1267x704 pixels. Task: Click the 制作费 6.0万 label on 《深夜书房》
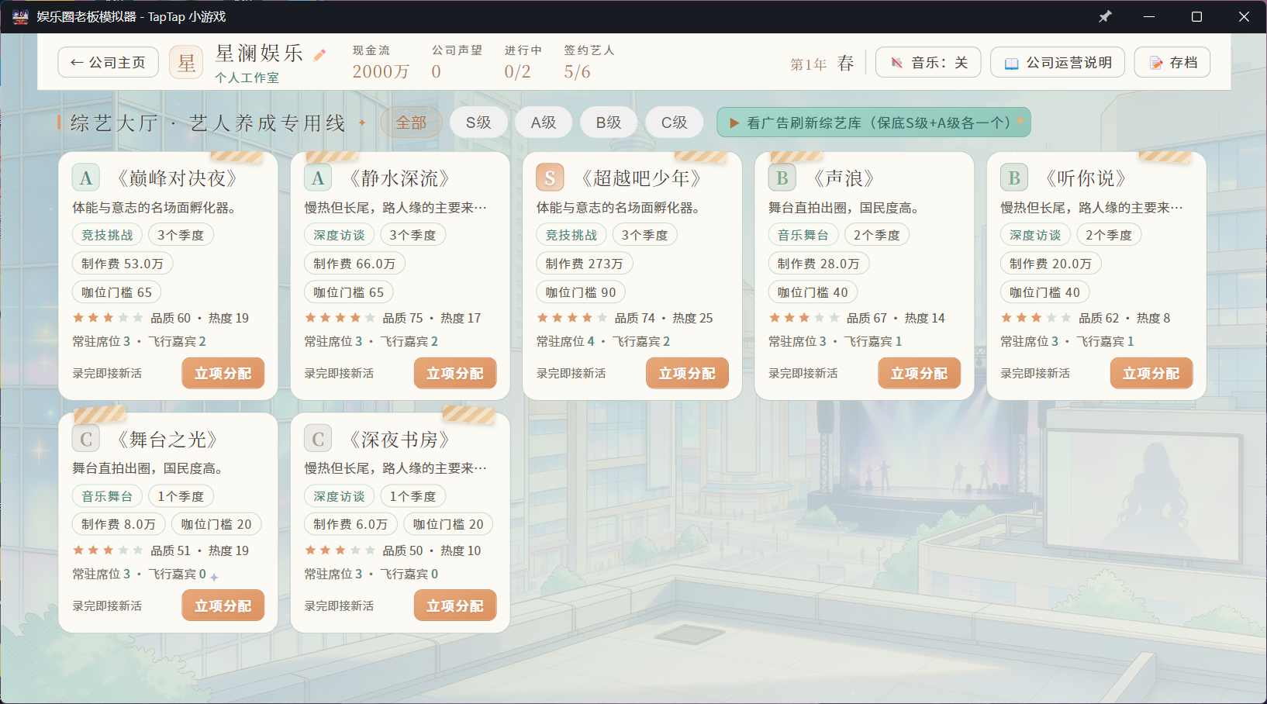(x=350, y=524)
